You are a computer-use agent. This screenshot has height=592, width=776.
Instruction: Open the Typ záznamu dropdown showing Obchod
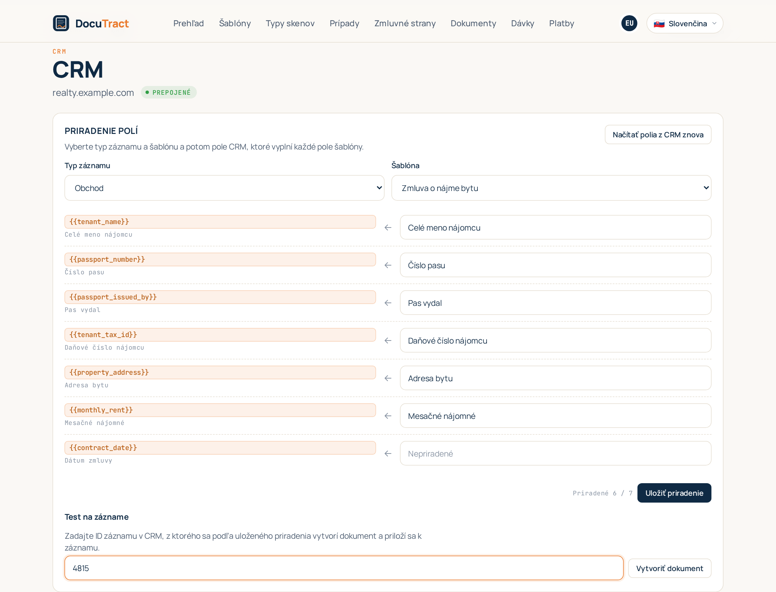[224, 188]
